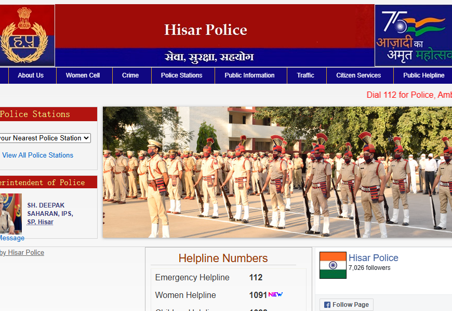Click the police parade banner image
The image size is (452, 311).
coord(277,172)
